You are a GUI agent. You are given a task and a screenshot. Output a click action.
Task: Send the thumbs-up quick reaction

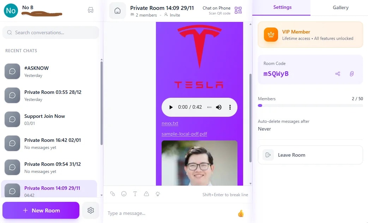tap(241, 213)
